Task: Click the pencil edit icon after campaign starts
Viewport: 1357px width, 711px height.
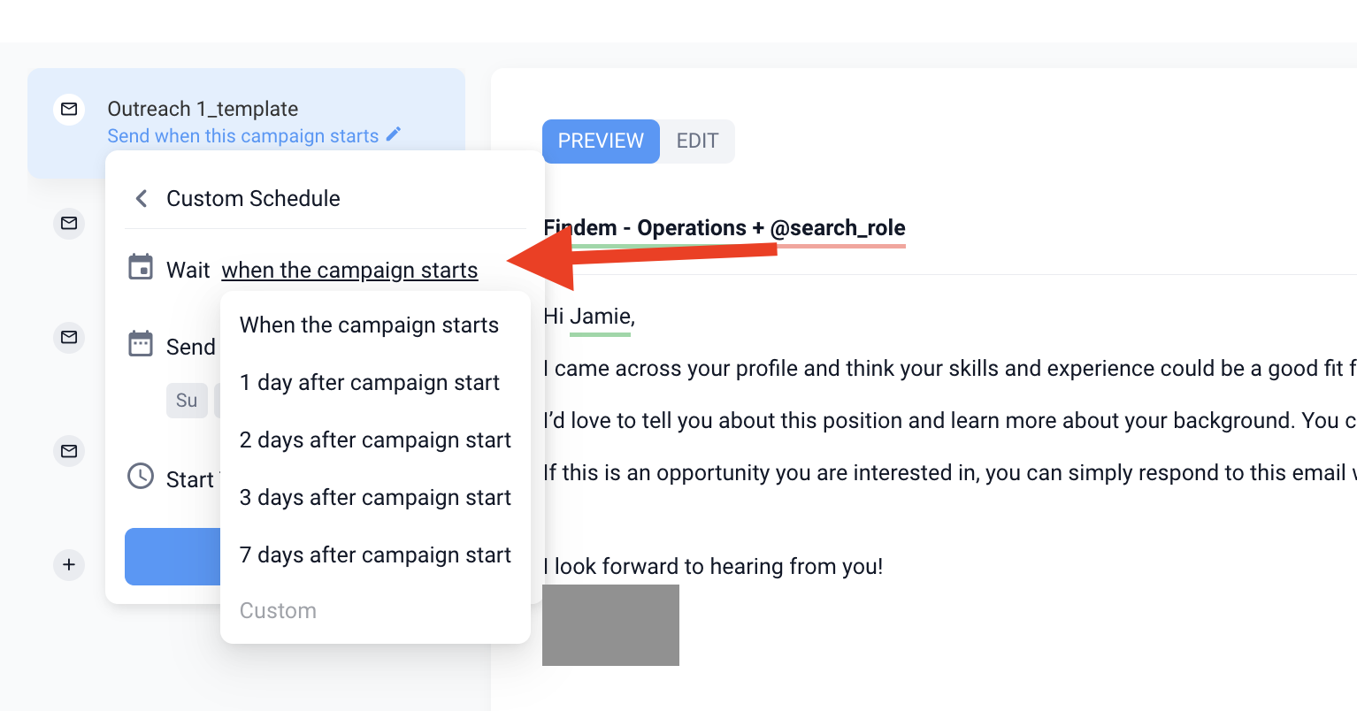Action: [394, 134]
